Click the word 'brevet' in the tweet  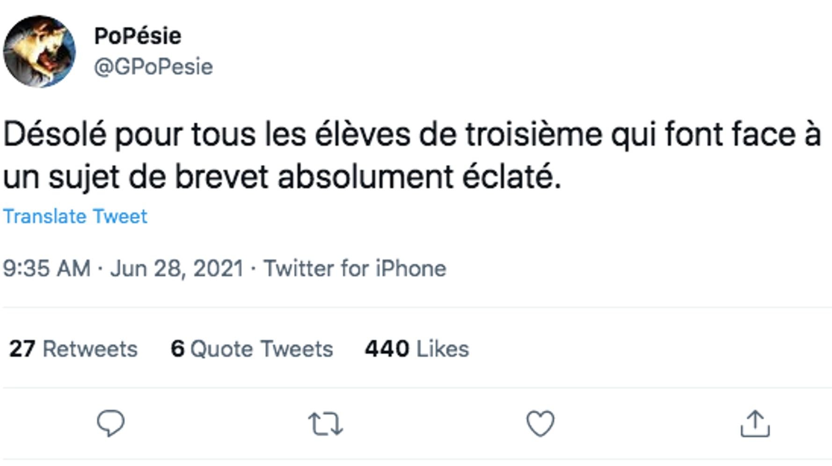tap(221, 177)
